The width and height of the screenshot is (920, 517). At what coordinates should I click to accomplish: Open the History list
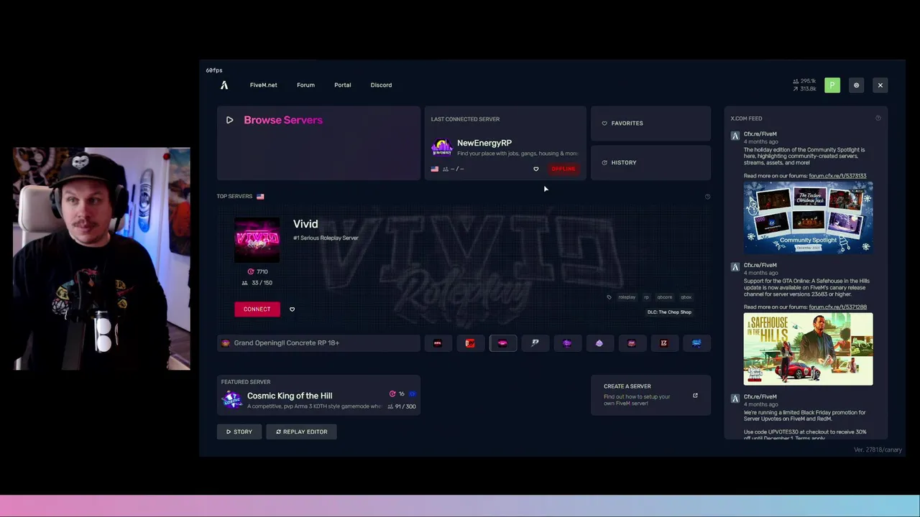click(x=650, y=162)
